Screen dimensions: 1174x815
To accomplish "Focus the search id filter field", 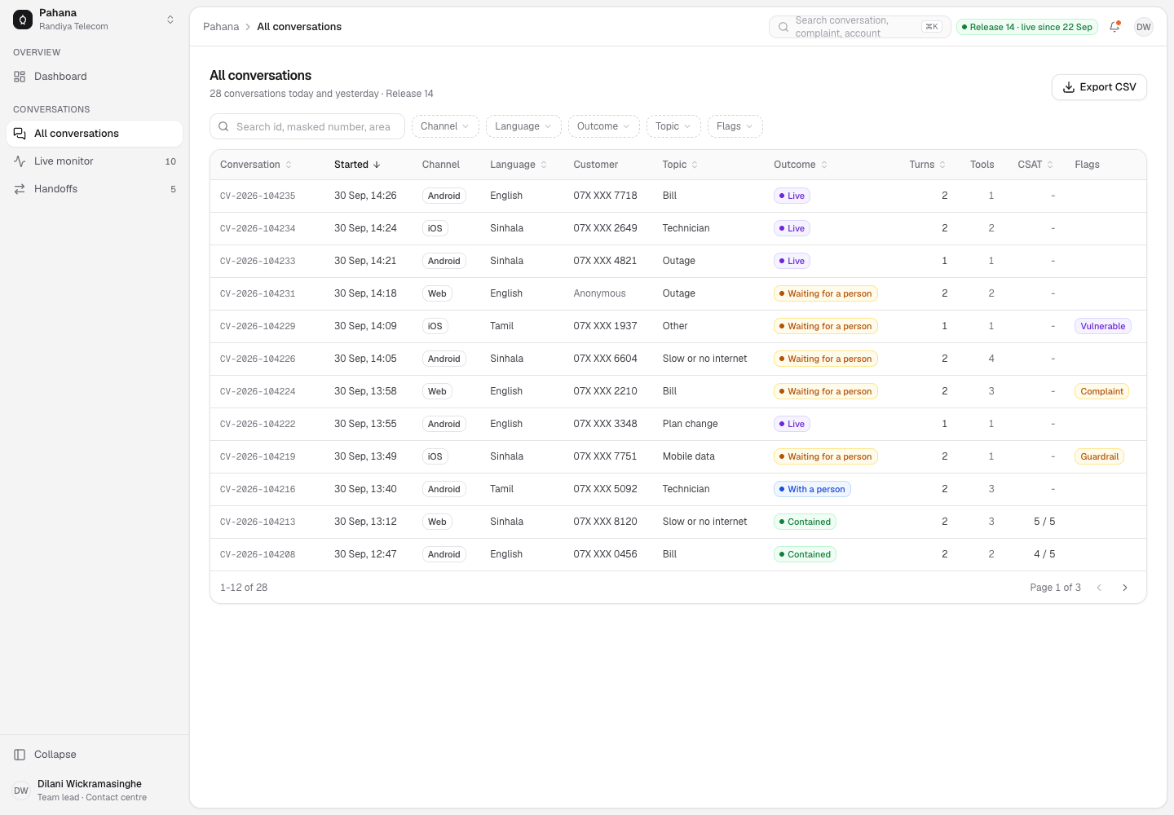I will (x=307, y=126).
